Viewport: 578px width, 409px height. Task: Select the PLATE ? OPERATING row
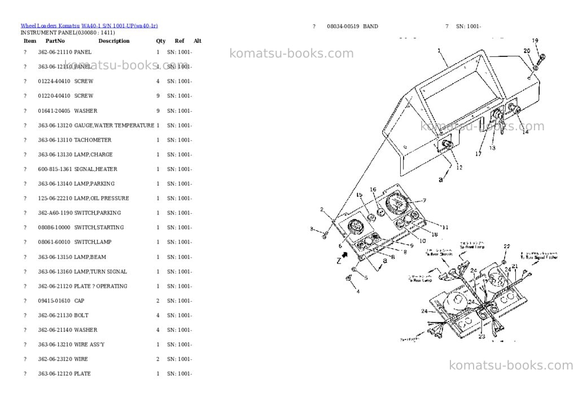click(x=108, y=287)
